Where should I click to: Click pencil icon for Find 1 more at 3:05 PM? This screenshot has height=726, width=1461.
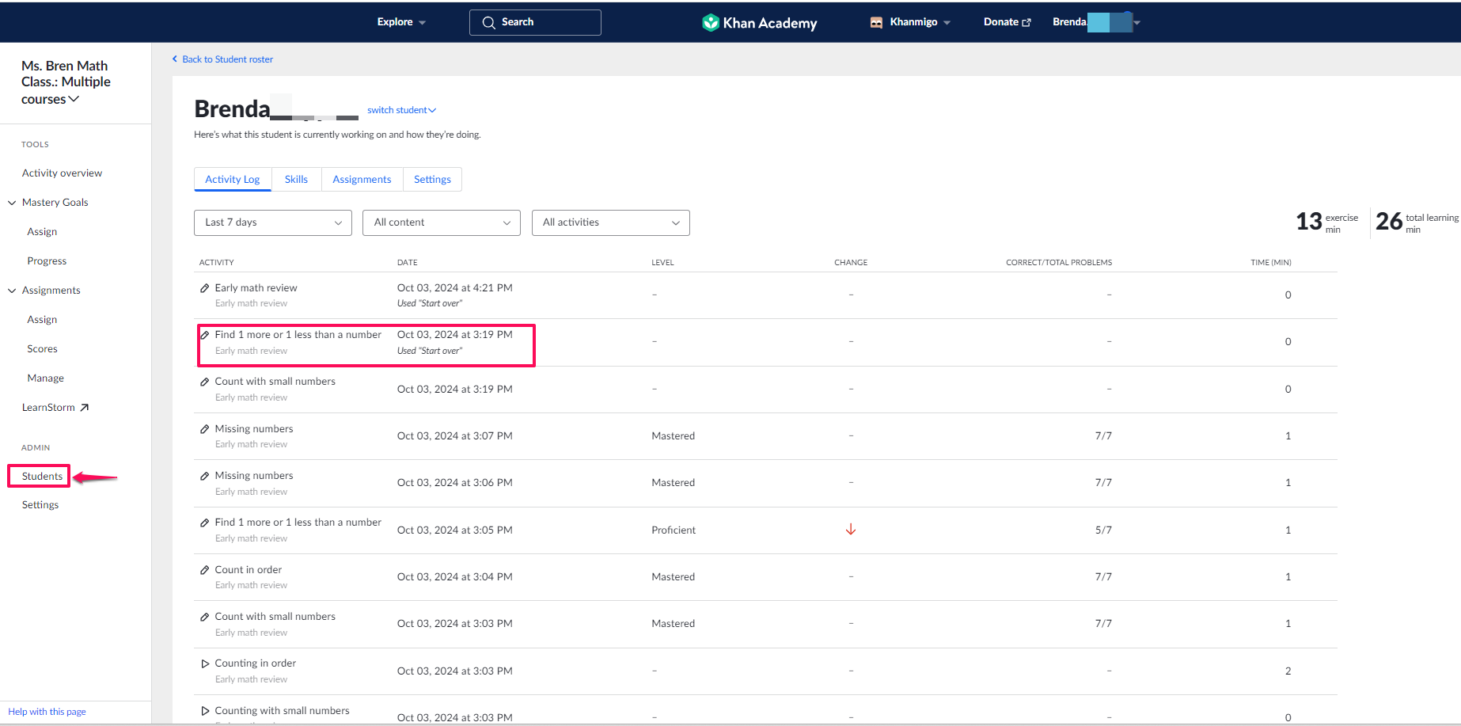pos(205,523)
